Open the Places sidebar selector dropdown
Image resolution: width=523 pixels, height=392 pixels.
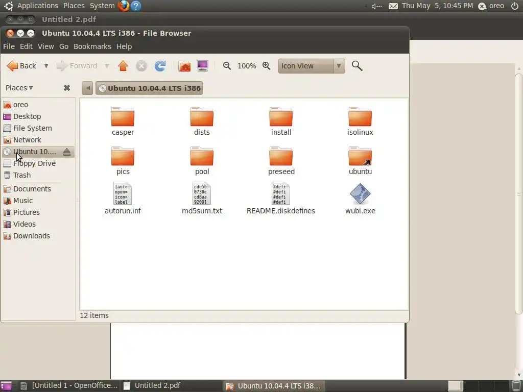coord(19,88)
